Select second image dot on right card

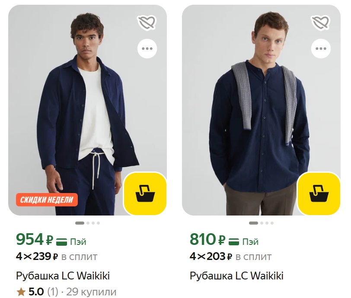click(x=262, y=223)
